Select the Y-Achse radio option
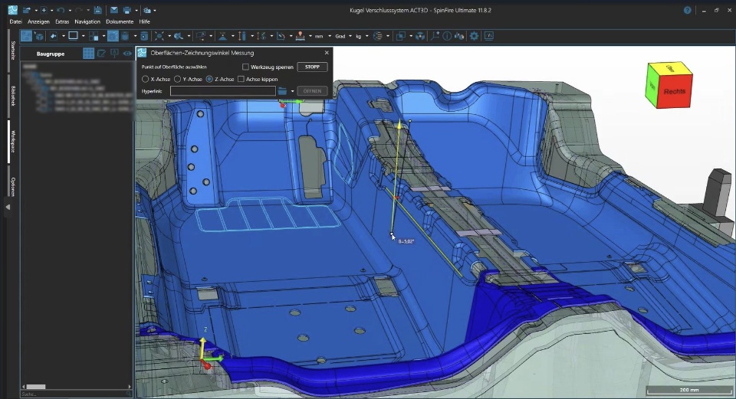Viewport: 736px width, 399px height. 178,79
